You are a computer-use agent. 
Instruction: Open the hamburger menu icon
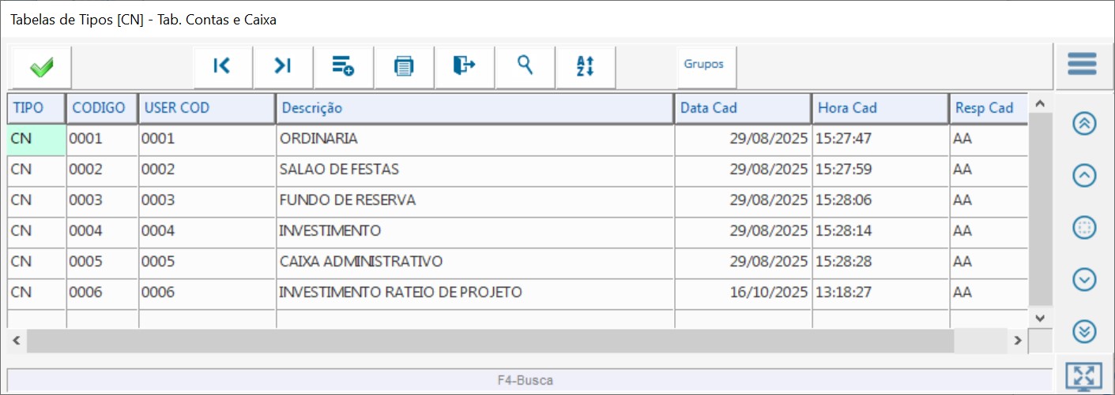point(1082,65)
